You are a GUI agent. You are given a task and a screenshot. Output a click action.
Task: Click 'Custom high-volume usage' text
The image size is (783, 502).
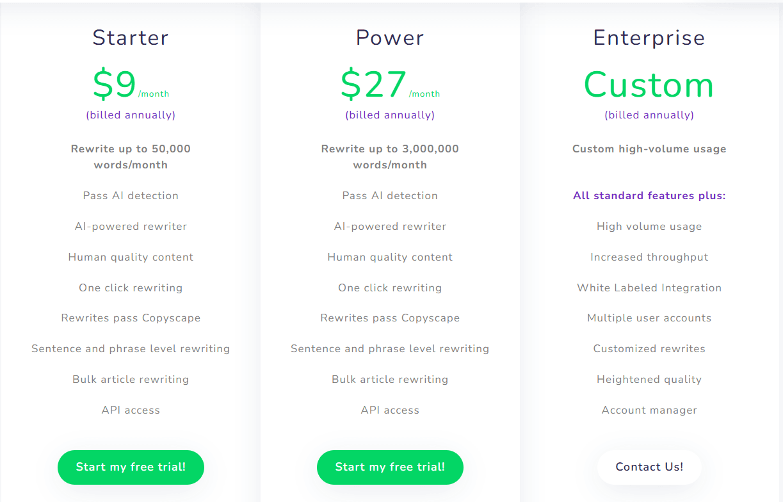(649, 149)
